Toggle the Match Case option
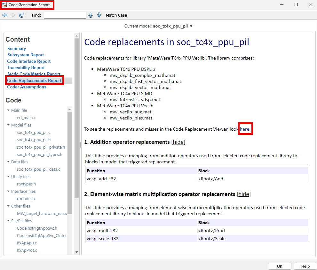This screenshot has width=317, height=270. [x=116, y=15]
